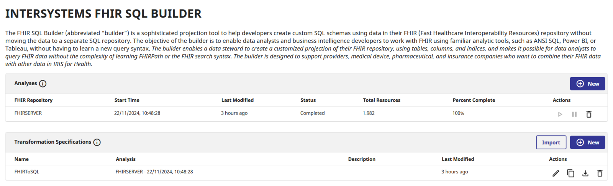Viewport: 613px width, 186px height.
Task: Click the pause icon for FHIRSERVER analysis
Action: tap(574, 114)
